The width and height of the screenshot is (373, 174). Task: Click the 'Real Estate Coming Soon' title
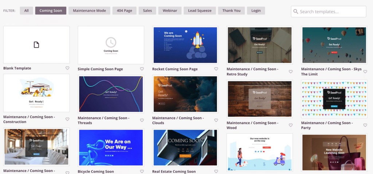(174, 171)
